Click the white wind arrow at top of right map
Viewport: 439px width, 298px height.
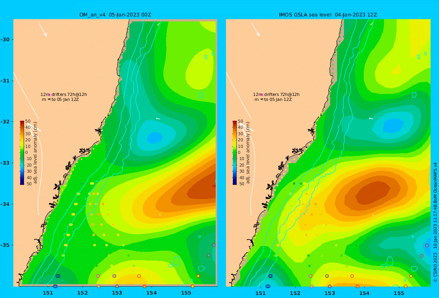[255, 29]
